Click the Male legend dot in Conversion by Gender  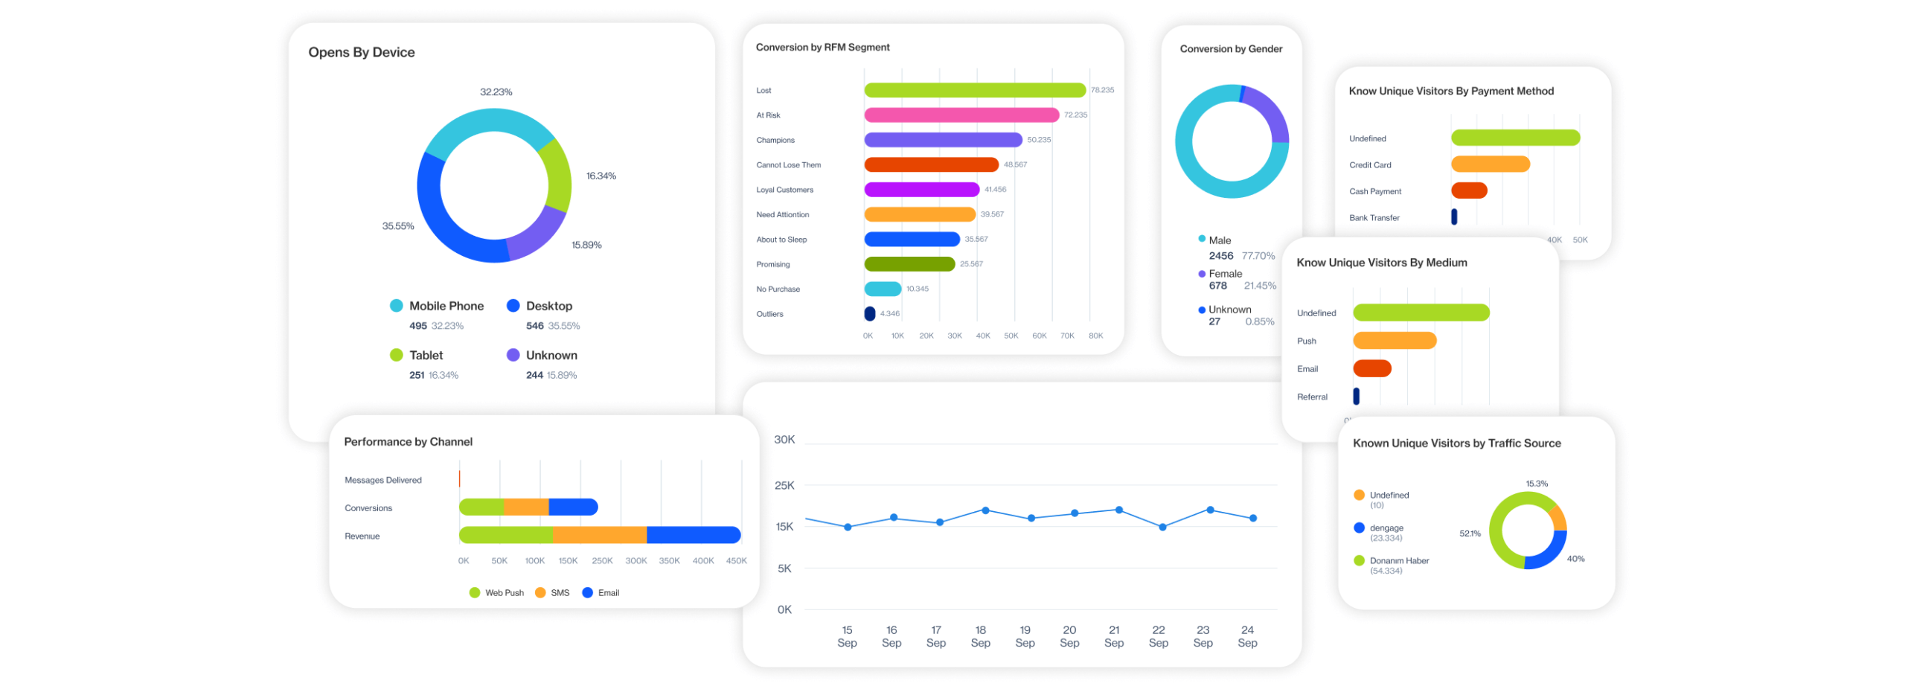(1201, 238)
